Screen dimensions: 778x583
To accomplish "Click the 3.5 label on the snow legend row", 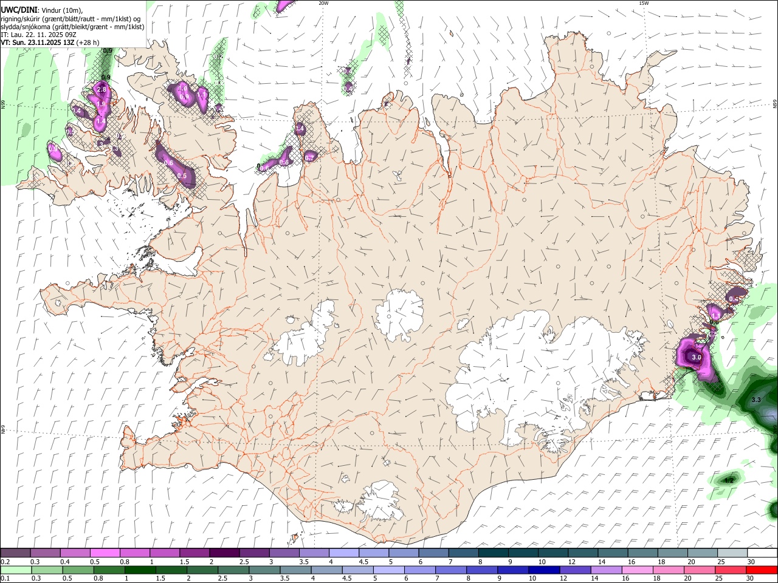I will pos(304,562).
